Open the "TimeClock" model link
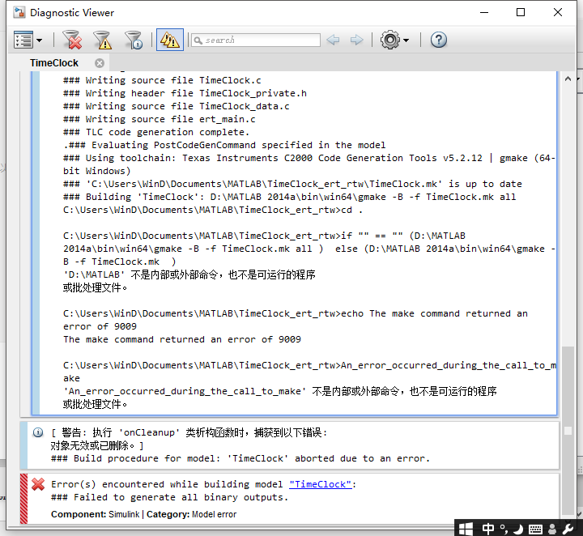Image resolution: width=583 pixels, height=536 pixels. tap(320, 484)
